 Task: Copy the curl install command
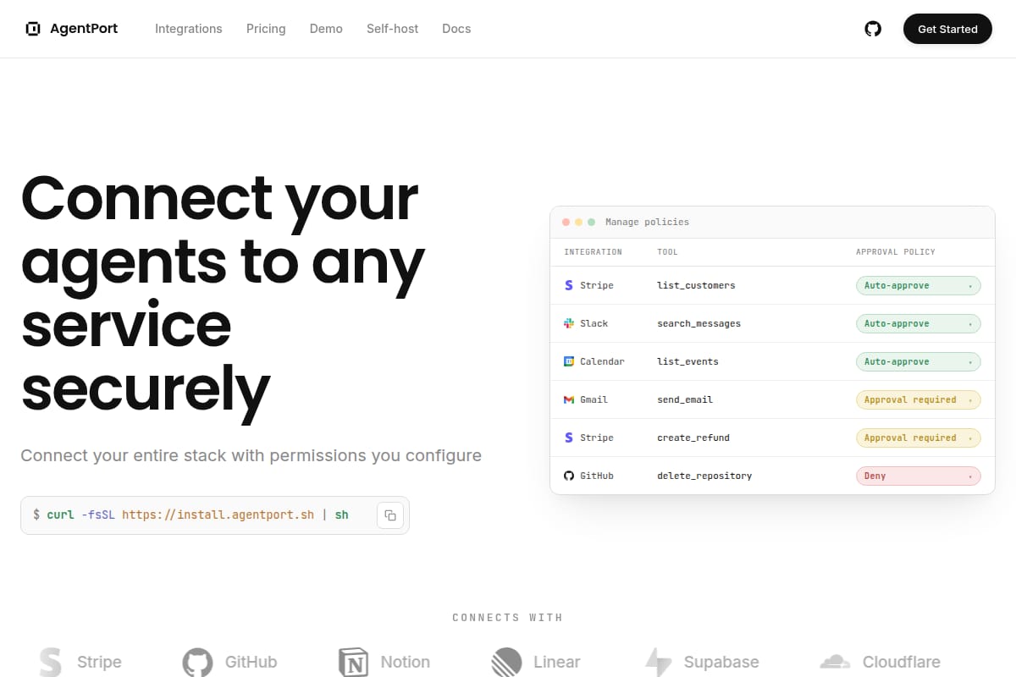pos(390,515)
